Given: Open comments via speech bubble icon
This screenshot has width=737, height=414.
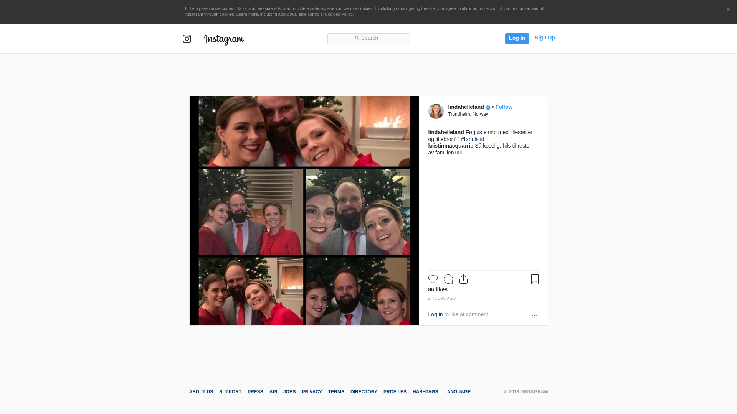Looking at the screenshot, I should pyautogui.click(x=448, y=279).
